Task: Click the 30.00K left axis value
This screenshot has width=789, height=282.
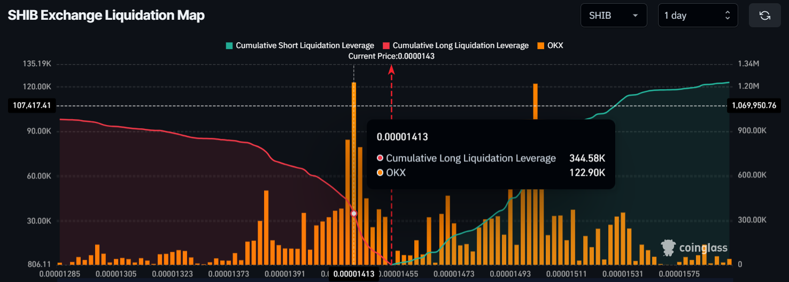Action: (x=39, y=221)
